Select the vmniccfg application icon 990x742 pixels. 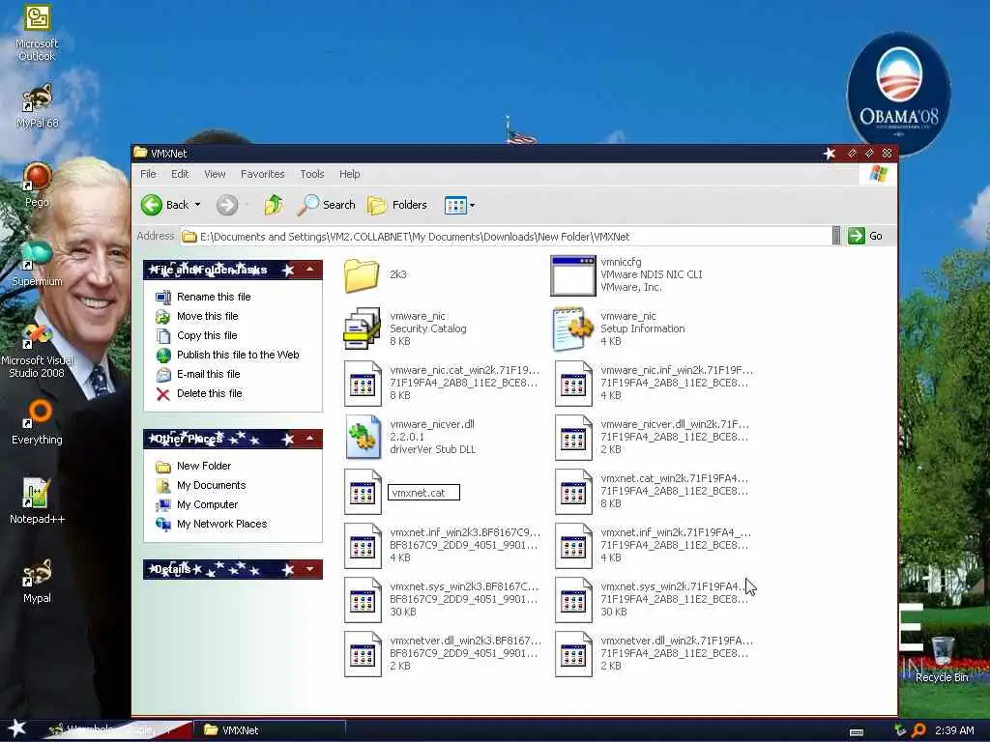pyautogui.click(x=572, y=275)
